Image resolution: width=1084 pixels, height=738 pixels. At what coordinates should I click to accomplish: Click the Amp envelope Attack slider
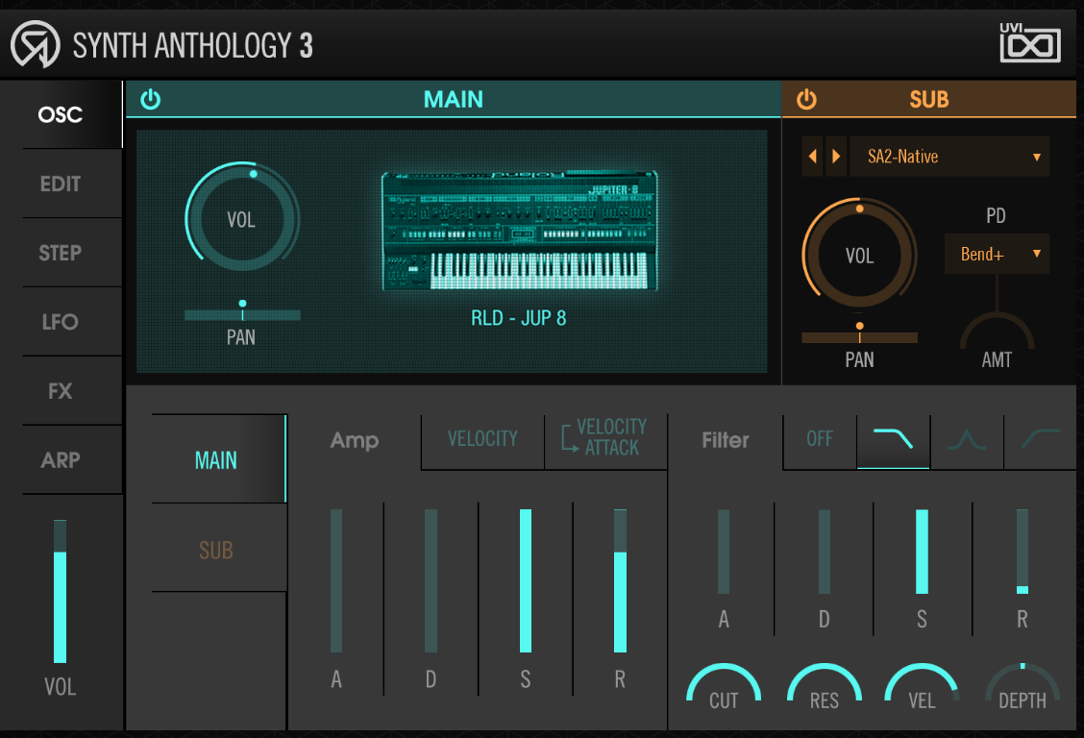click(336, 581)
